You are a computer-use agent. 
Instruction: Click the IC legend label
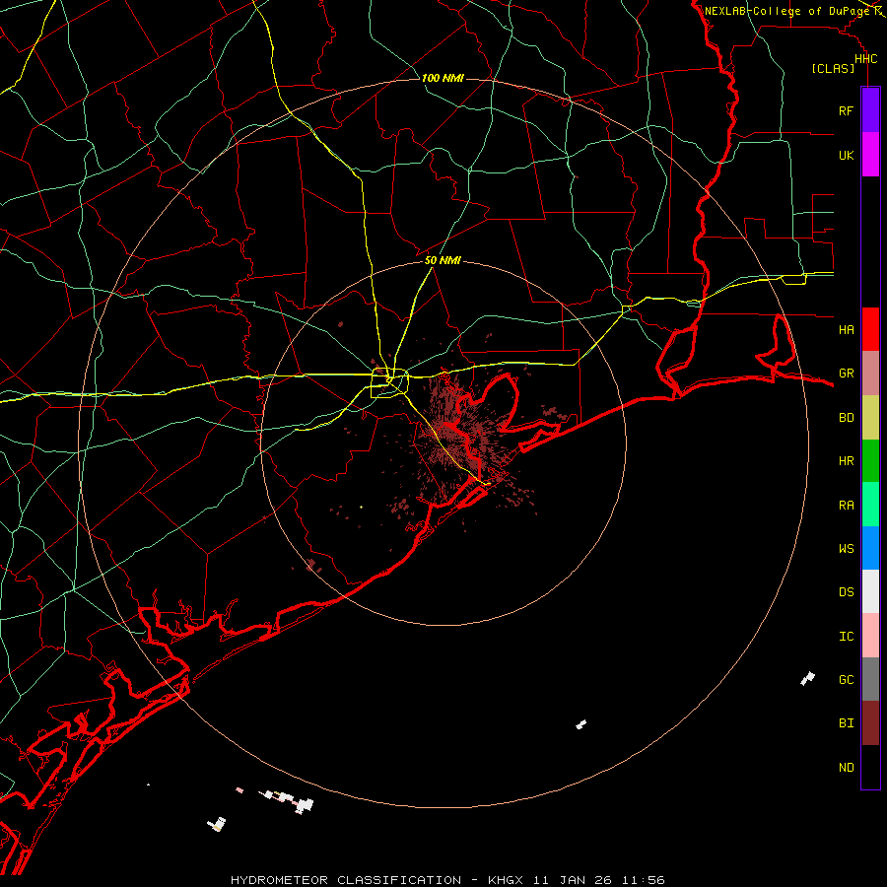tap(846, 637)
